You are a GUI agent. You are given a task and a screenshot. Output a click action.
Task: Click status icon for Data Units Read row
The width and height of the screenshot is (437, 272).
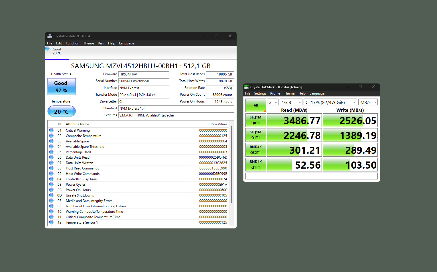pyautogui.click(x=51, y=157)
